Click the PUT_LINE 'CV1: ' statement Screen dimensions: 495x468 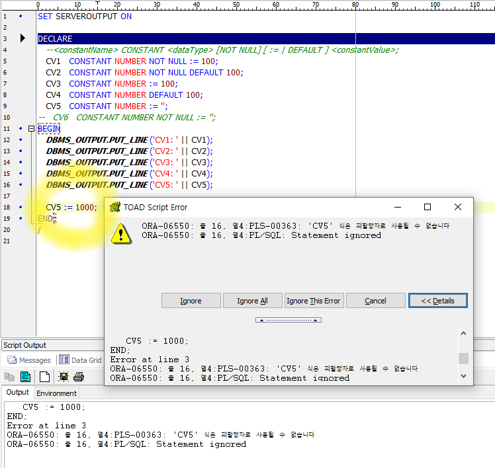coord(130,140)
